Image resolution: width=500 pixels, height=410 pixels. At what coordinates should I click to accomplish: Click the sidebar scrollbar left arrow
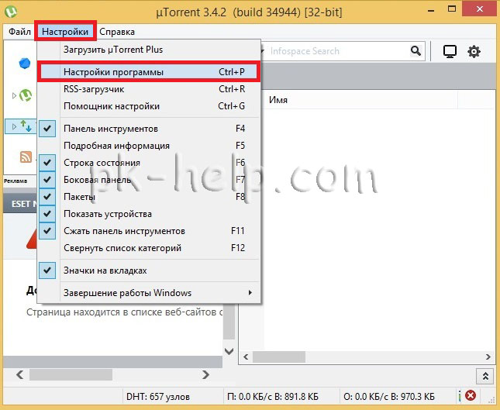point(19,374)
